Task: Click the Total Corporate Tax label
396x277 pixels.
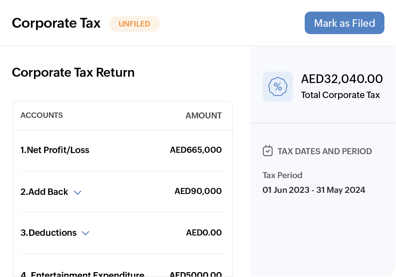Action: pos(340,95)
